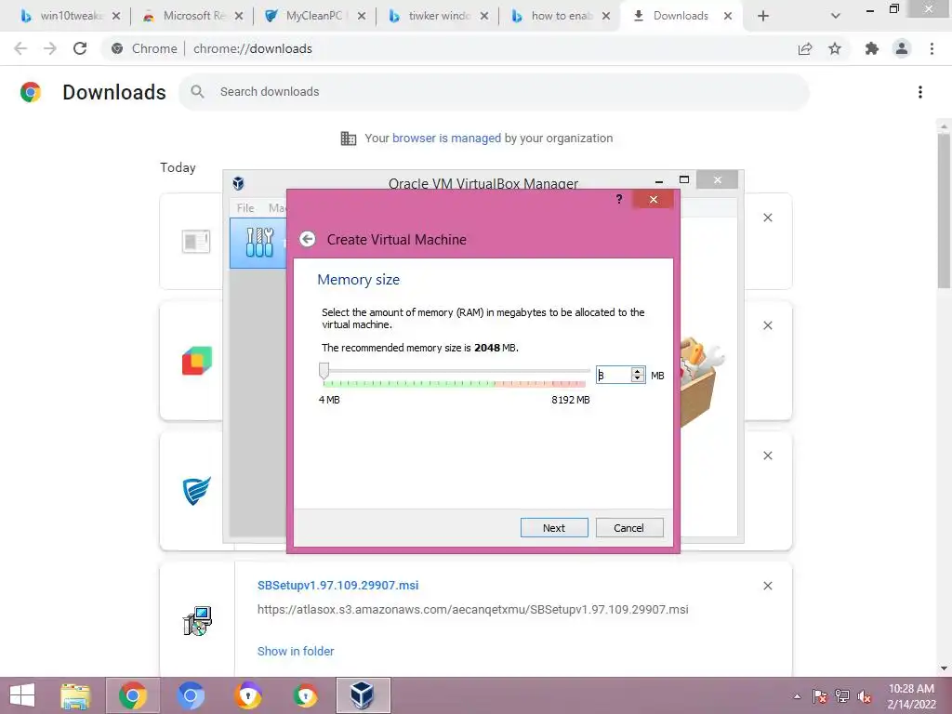The height and width of the screenshot is (714, 952).
Task: Open the green shield Chrome taskbar icon
Action: (x=305, y=695)
